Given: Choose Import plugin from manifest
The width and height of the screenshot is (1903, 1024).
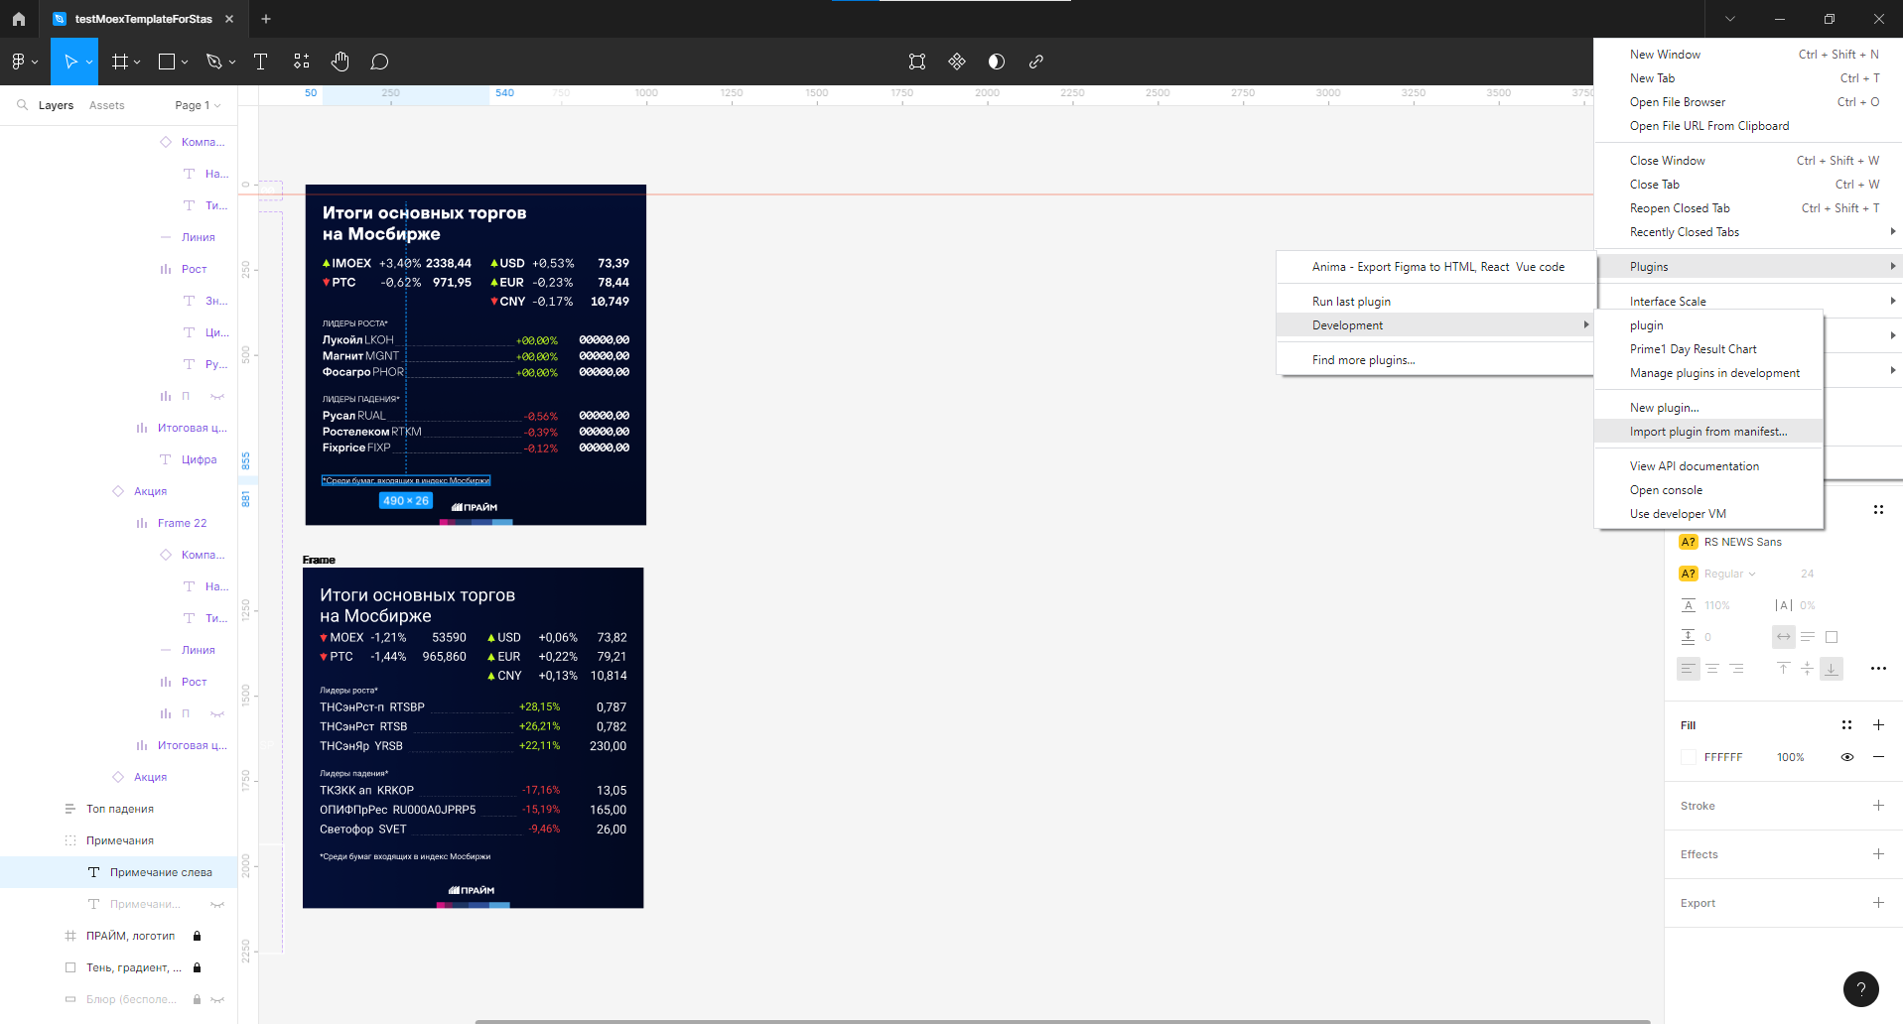Looking at the screenshot, I should coord(1708,432).
